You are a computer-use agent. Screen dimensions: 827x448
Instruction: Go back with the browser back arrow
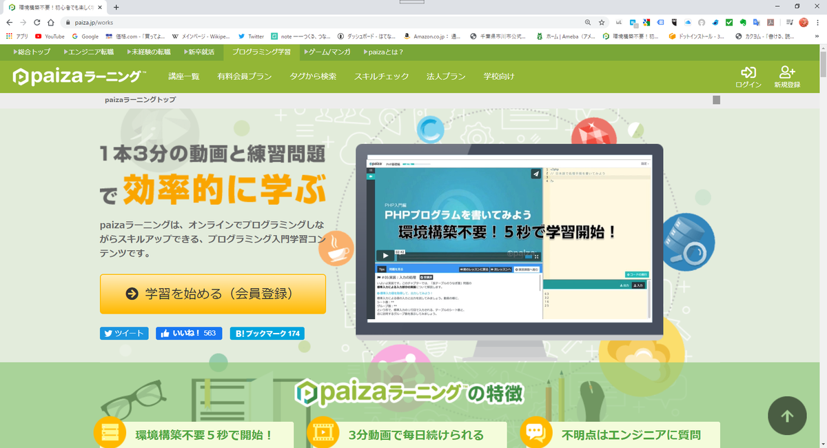click(9, 22)
